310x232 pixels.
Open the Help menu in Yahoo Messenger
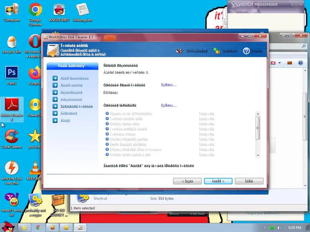tap(254, 10)
